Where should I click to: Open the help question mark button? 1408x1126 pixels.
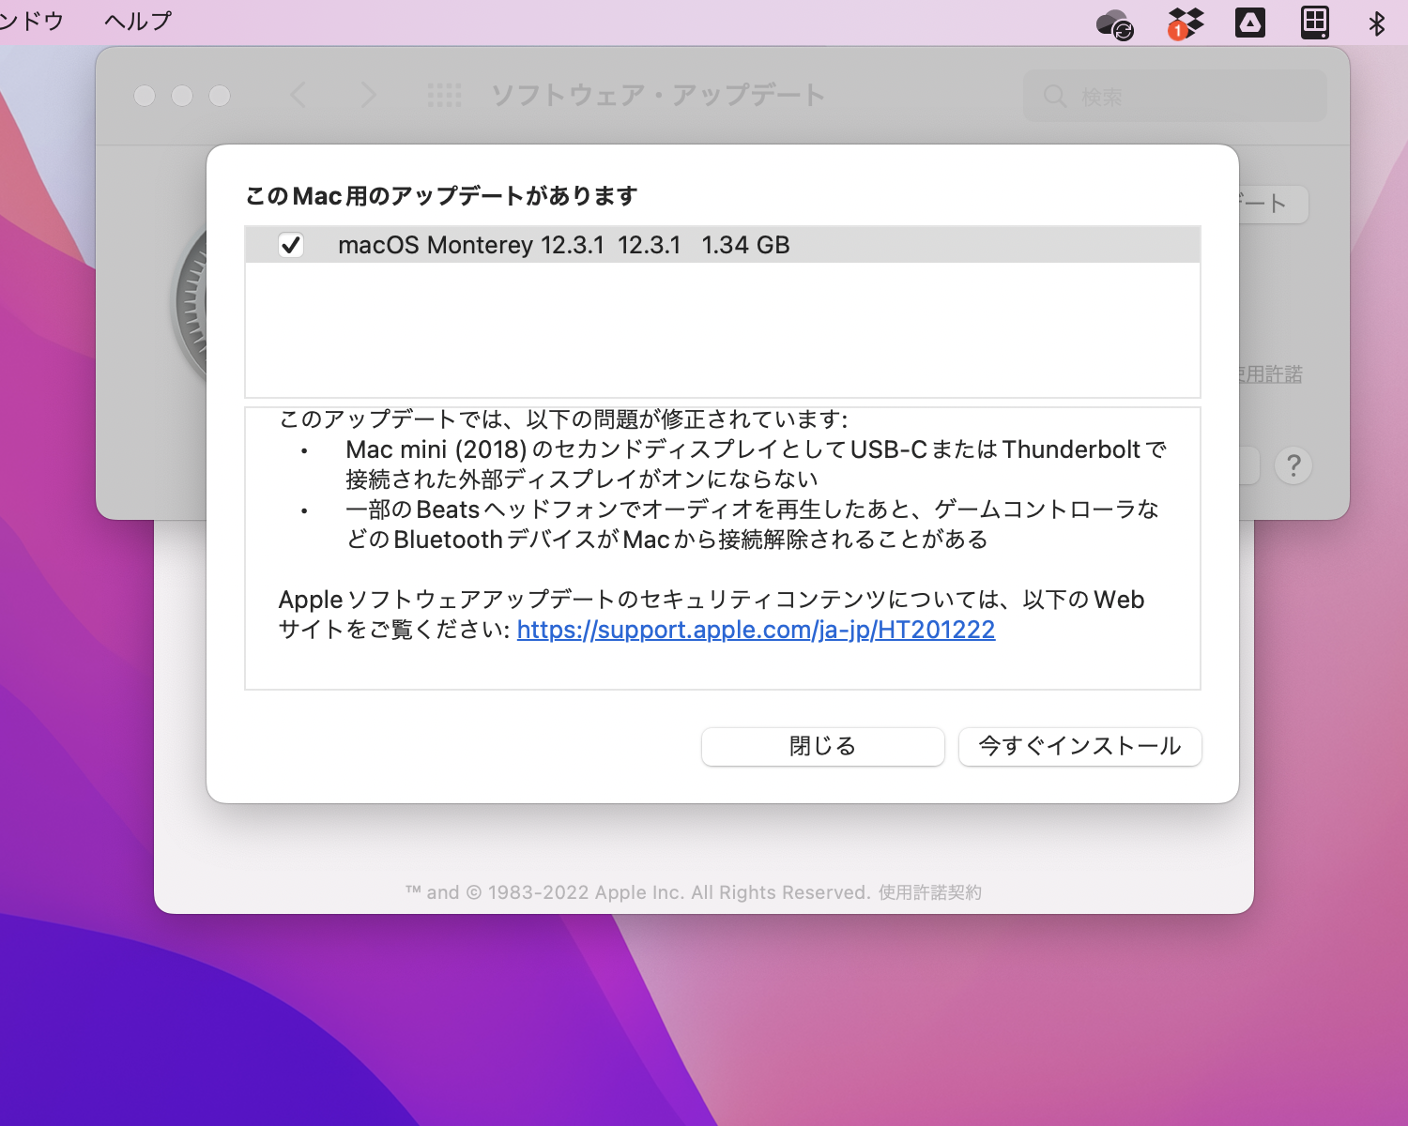[1293, 465]
